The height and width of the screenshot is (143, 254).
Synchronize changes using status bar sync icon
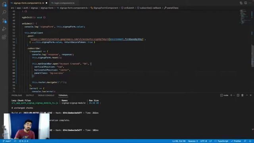click(15, 141)
